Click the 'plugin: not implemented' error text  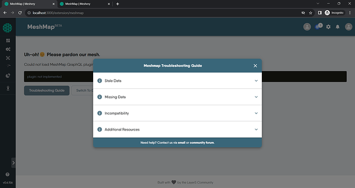[x=44, y=77]
